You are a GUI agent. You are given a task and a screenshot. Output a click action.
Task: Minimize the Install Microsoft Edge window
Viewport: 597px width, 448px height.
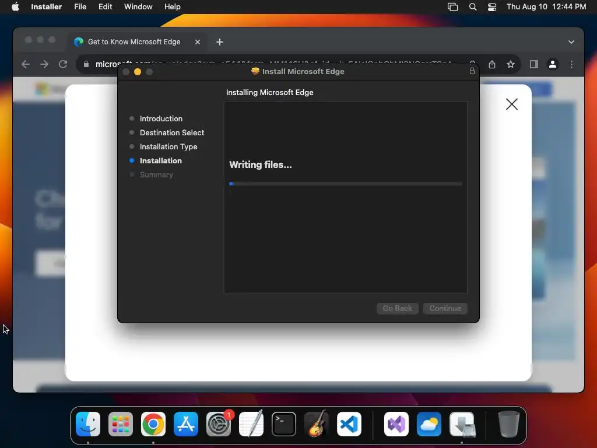click(x=138, y=72)
